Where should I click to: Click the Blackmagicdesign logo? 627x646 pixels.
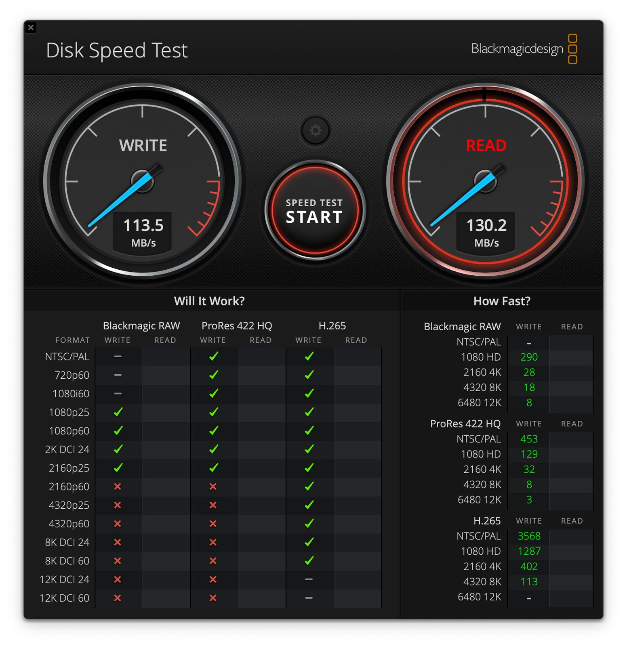[x=524, y=49]
